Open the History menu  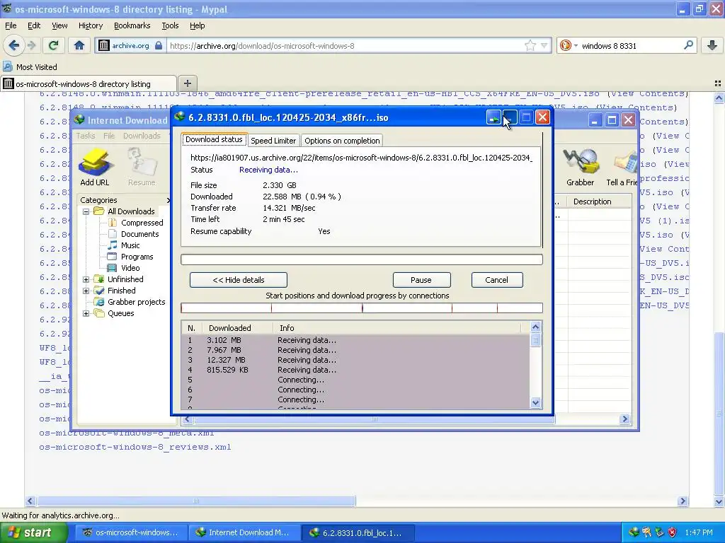(91, 25)
